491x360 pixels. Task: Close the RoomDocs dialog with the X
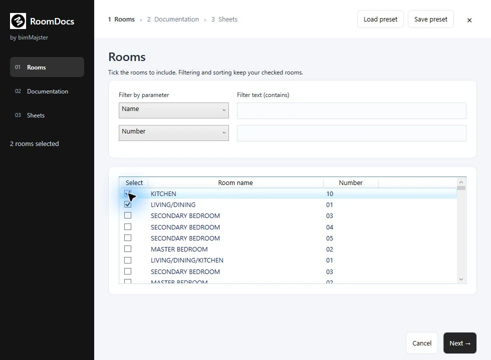[469, 20]
